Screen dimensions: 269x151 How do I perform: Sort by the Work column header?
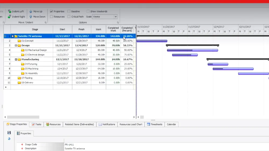[98, 29]
